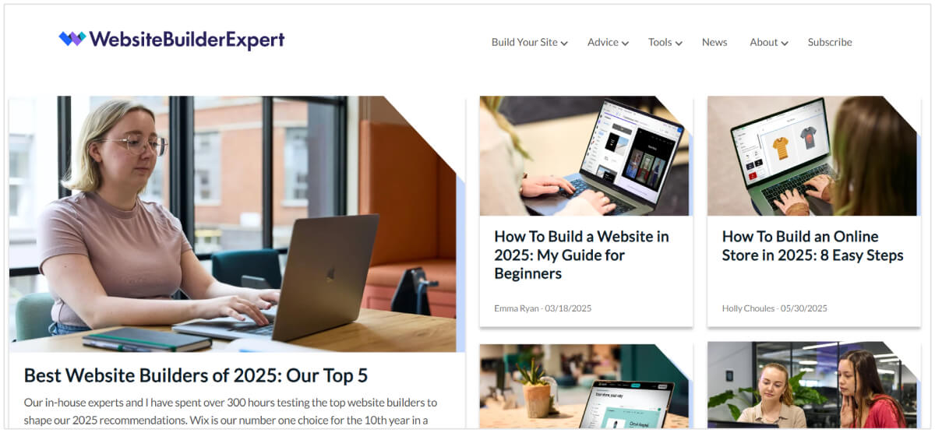The image size is (935, 433).
Task: Click the two women at computer thumbnail
Action: point(813,385)
